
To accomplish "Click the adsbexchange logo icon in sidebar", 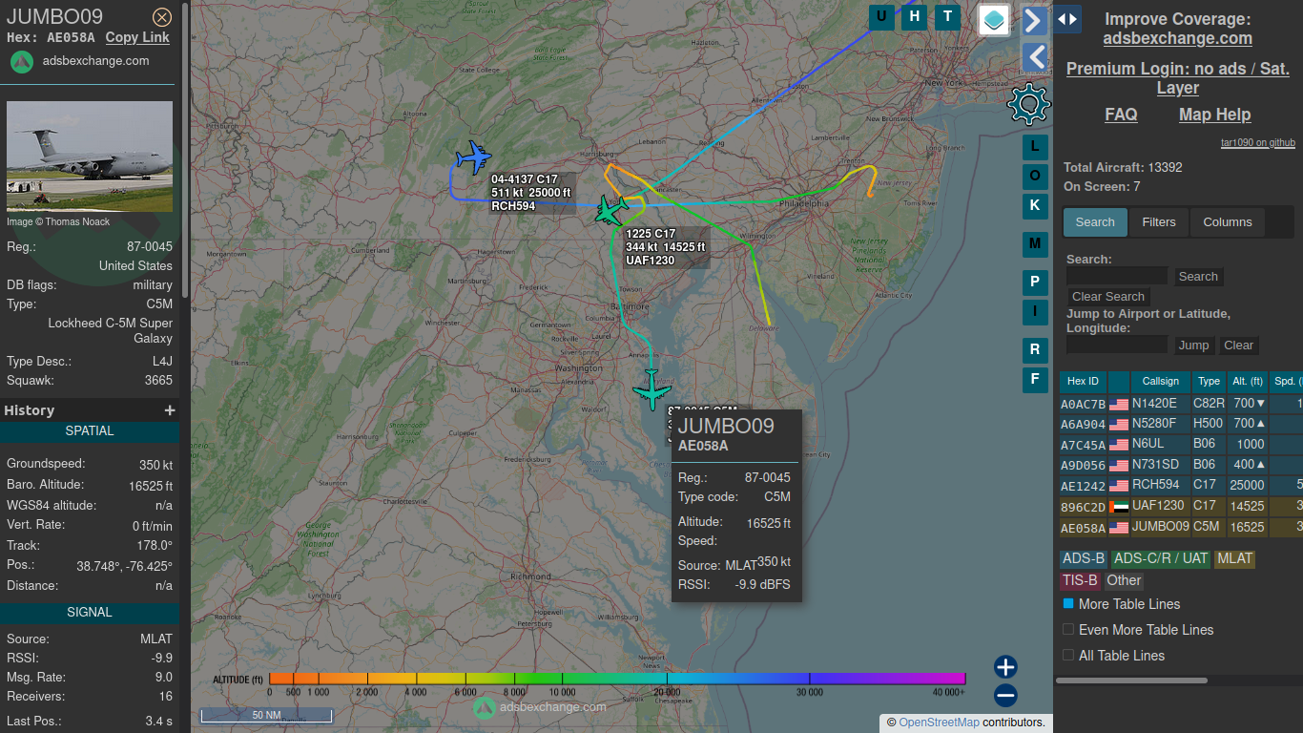I will pyautogui.click(x=22, y=61).
